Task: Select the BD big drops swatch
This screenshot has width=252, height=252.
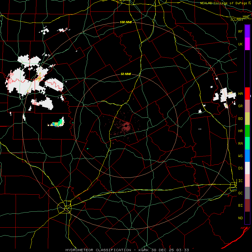Action: point(247,119)
